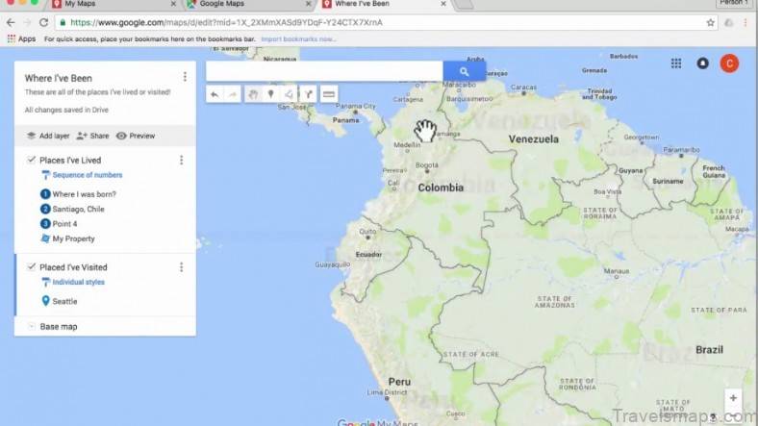Screen dimensions: 758x426
Task: Click the Add layer button
Action: pos(47,136)
